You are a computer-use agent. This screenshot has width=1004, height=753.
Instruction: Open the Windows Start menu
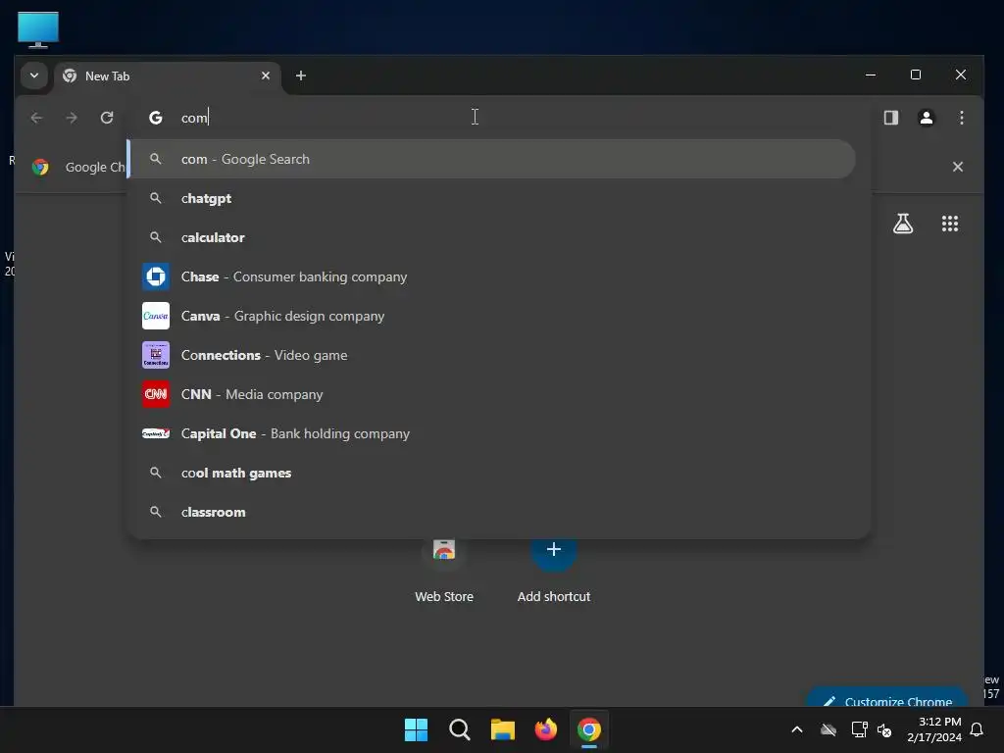coord(416,729)
